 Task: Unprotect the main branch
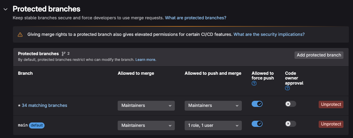click(331, 124)
